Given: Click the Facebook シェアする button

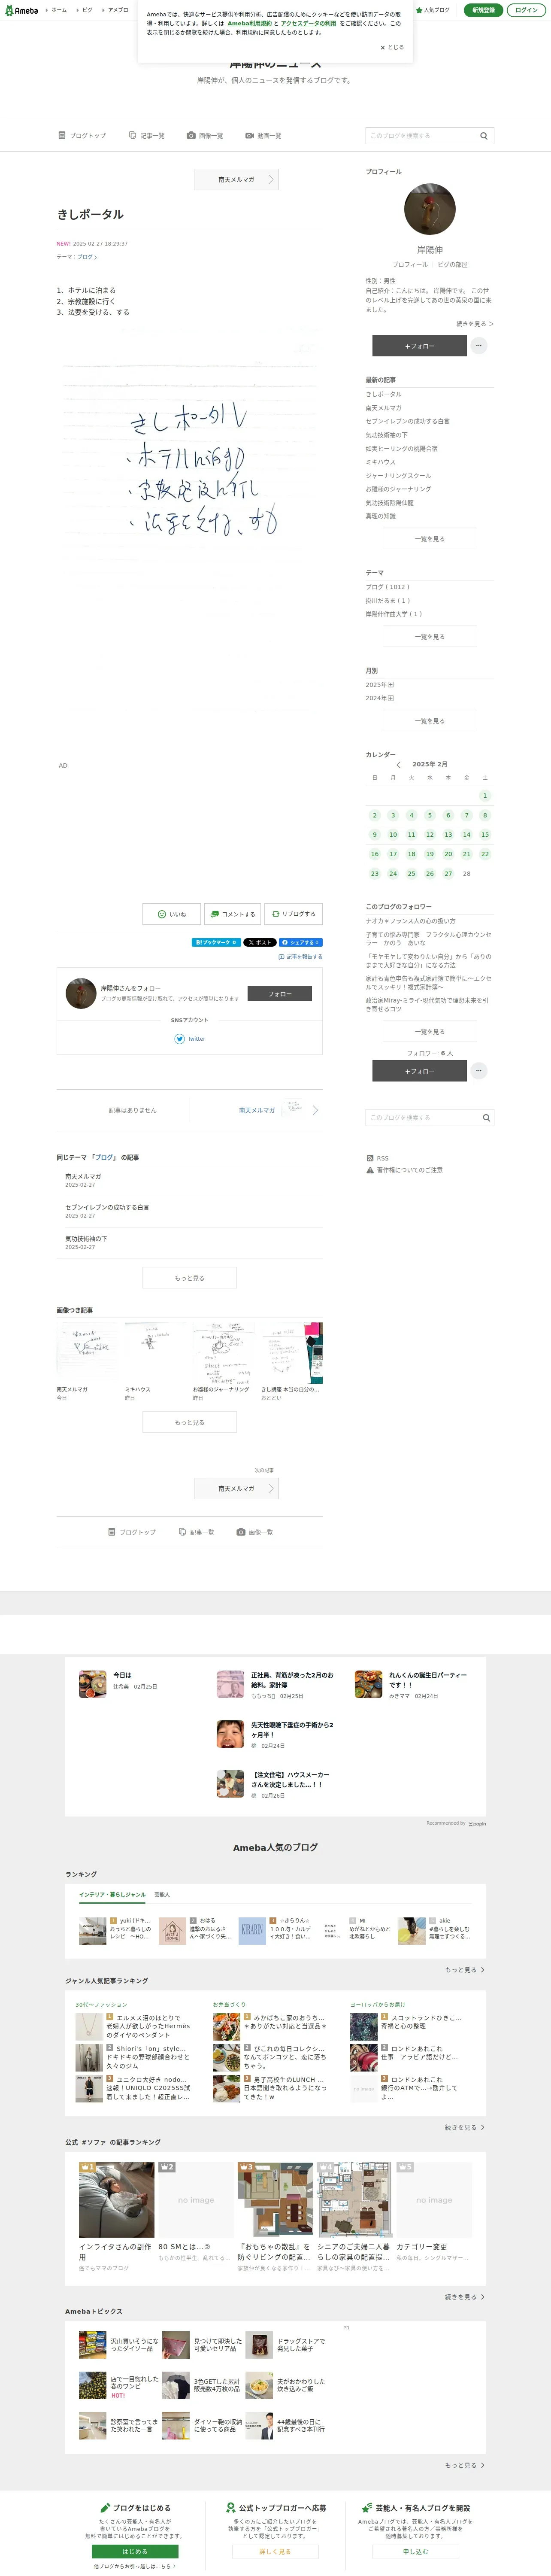Looking at the screenshot, I should [x=300, y=942].
